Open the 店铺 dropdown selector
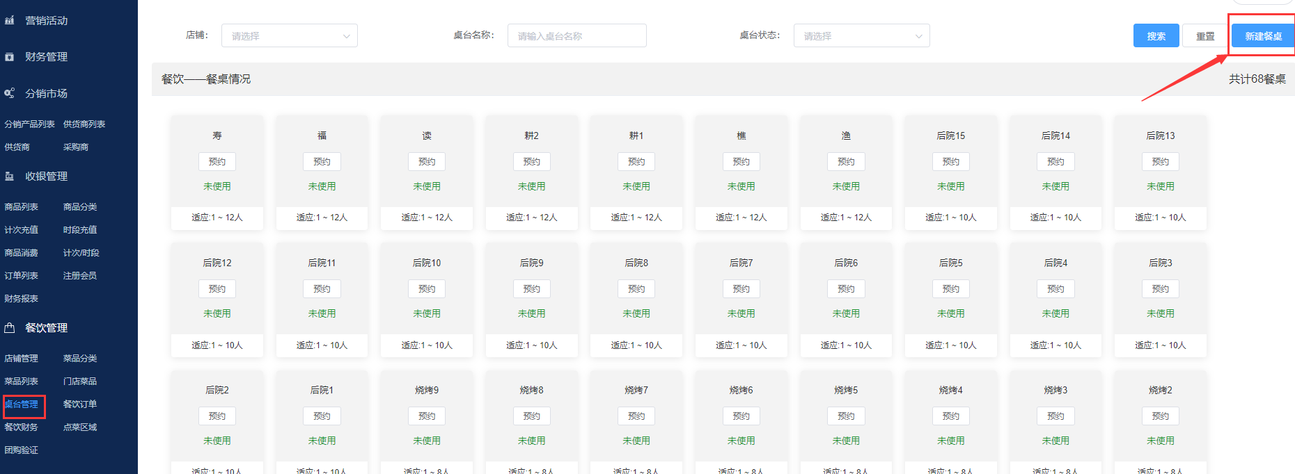 coord(289,36)
